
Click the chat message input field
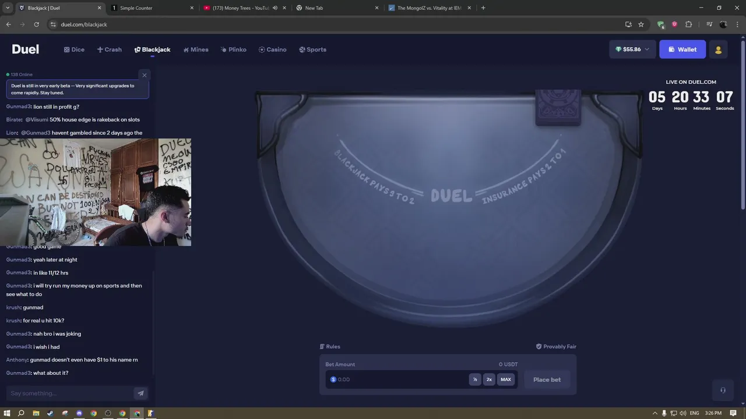[70, 393]
